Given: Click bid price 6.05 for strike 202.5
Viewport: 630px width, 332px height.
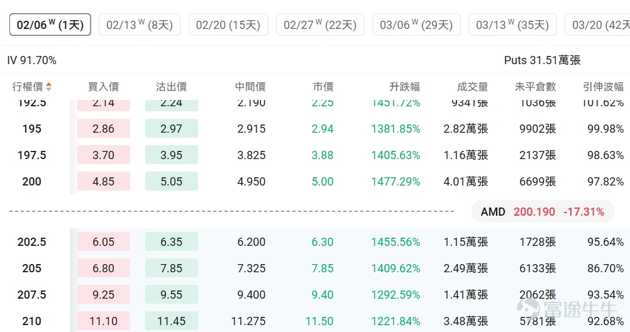Looking at the screenshot, I should point(104,241).
